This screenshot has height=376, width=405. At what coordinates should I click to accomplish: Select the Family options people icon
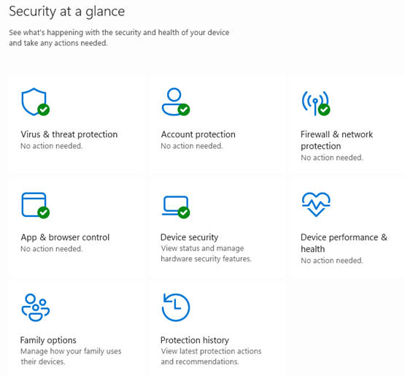click(35, 307)
